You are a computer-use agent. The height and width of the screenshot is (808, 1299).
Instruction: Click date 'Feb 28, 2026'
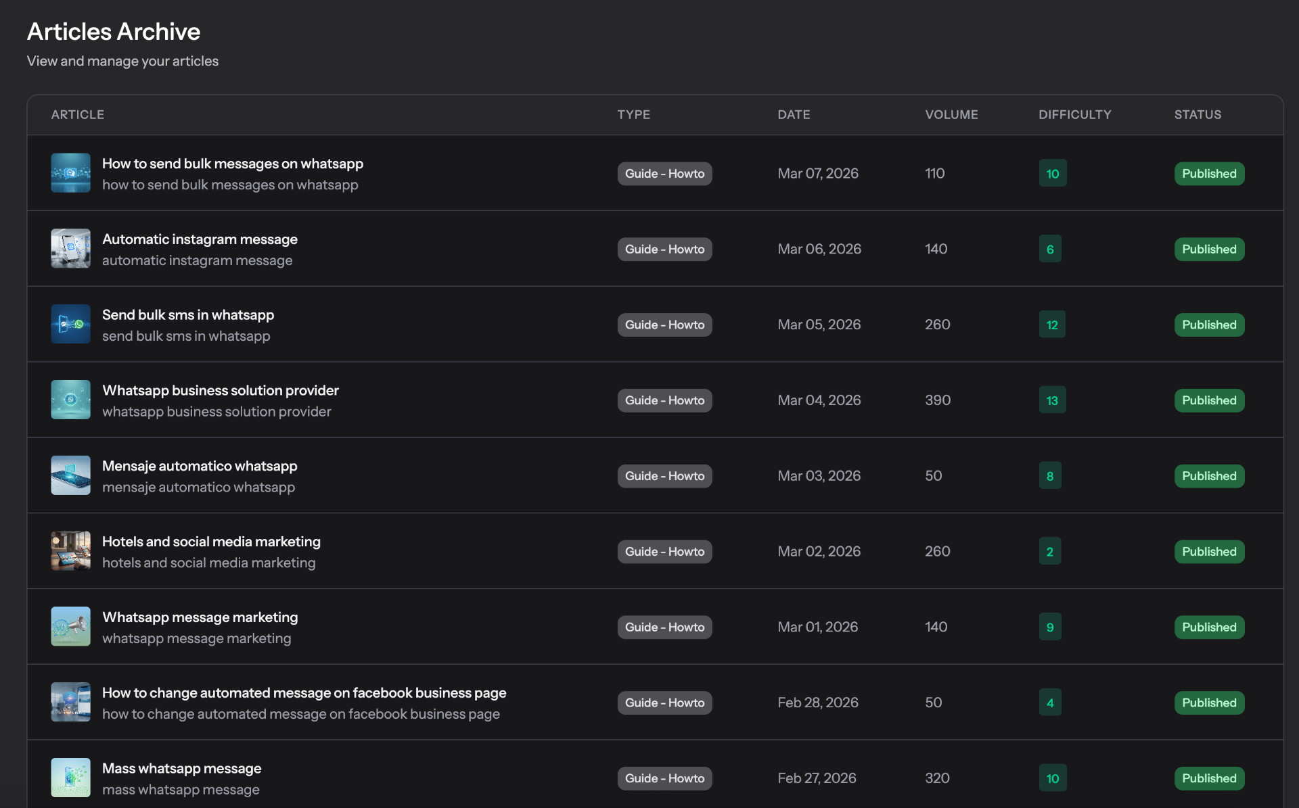click(817, 703)
